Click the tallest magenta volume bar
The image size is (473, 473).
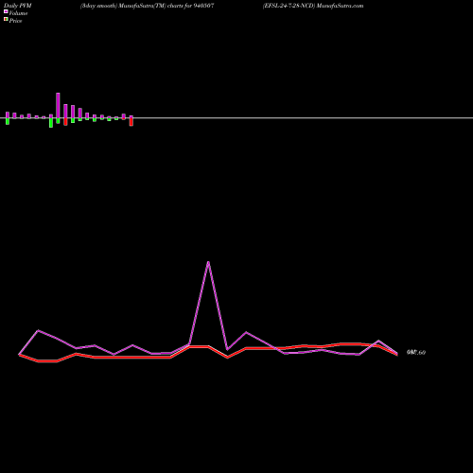[x=58, y=105]
